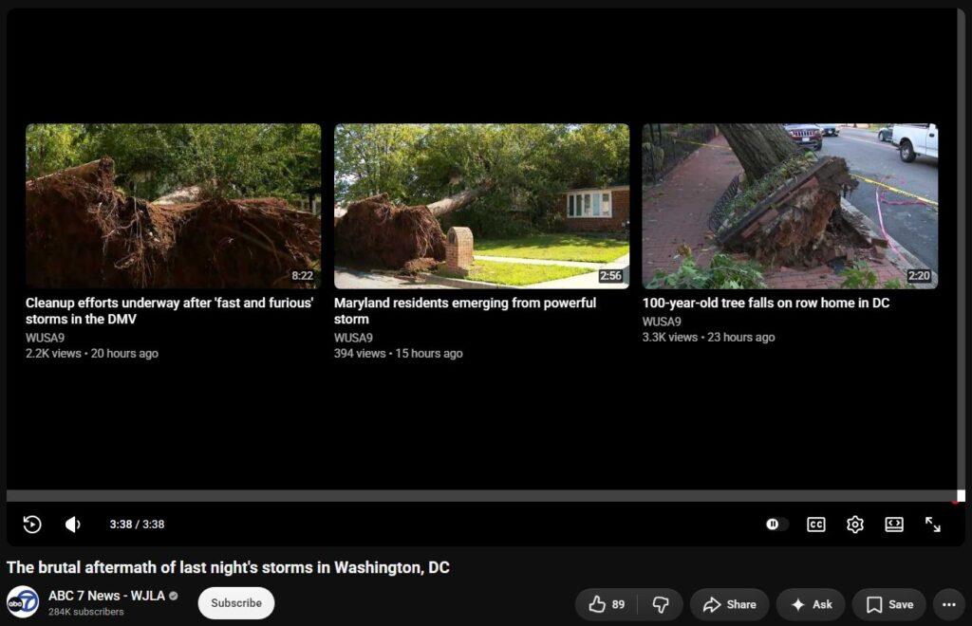Open the 'Cleanup efforts underway' video thumbnail
The height and width of the screenshot is (626, 972).
pos(174,206)
